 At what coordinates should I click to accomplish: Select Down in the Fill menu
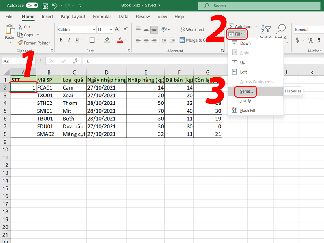coord(246,43)
